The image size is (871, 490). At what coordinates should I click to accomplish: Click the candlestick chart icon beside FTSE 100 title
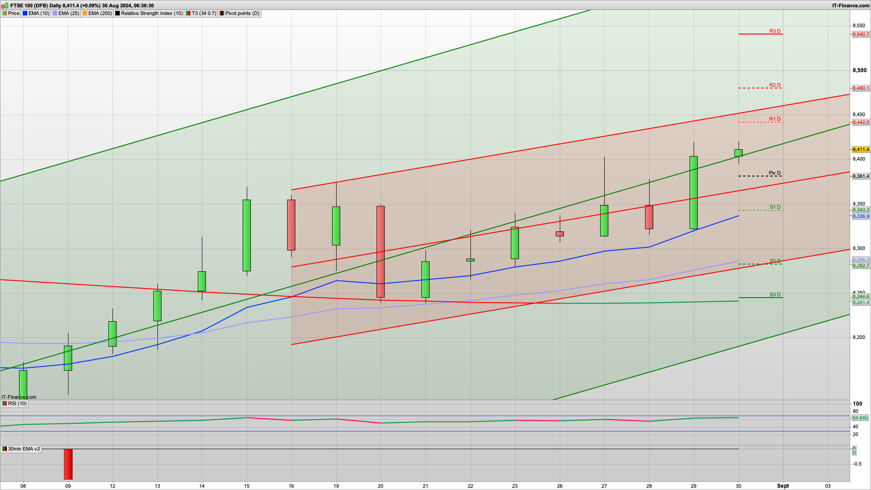[x=5, y=5]
